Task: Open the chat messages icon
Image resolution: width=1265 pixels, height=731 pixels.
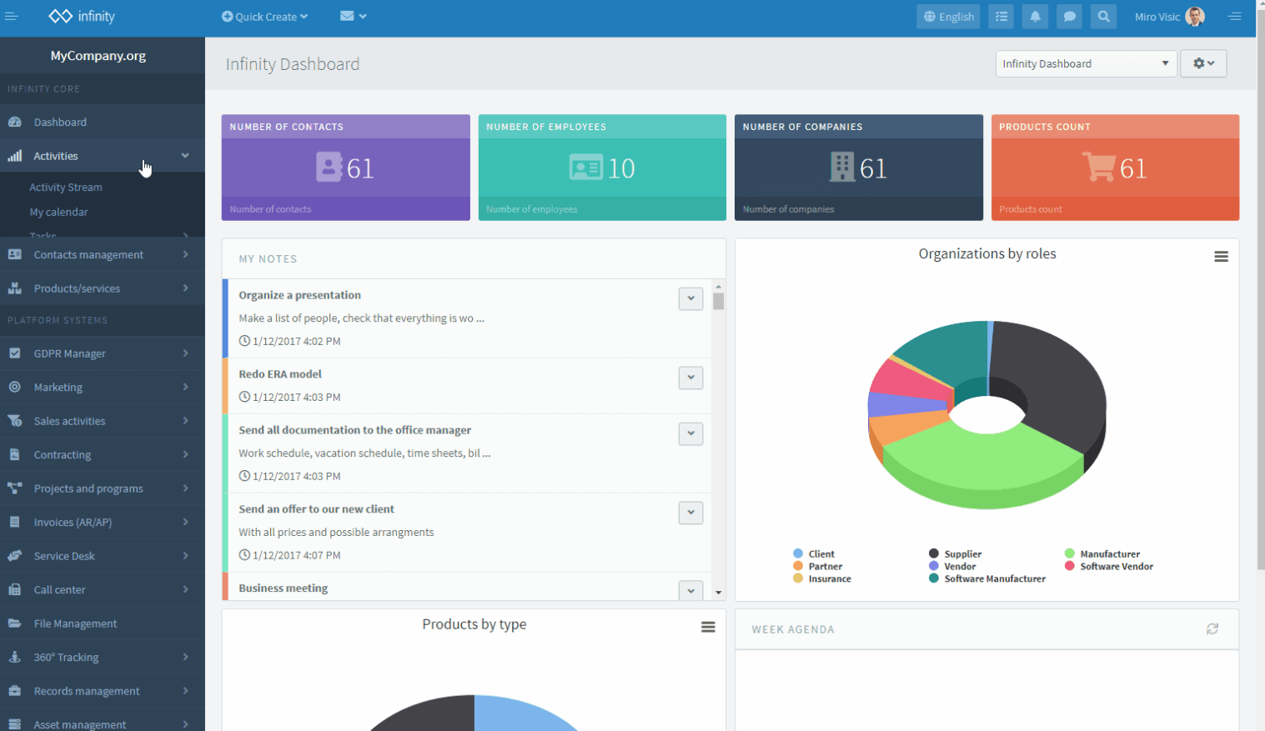Action: tap(1069, 16)
